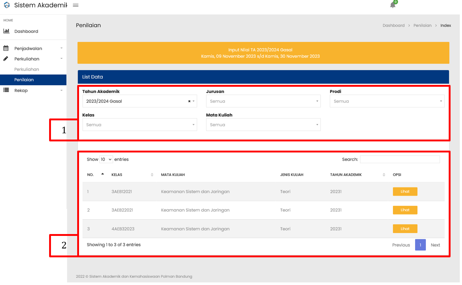The height and width of the screenshot is (285, 462).
Task: Go to the Next page of results
Action: pyautogui.click(x=435, y=245)
